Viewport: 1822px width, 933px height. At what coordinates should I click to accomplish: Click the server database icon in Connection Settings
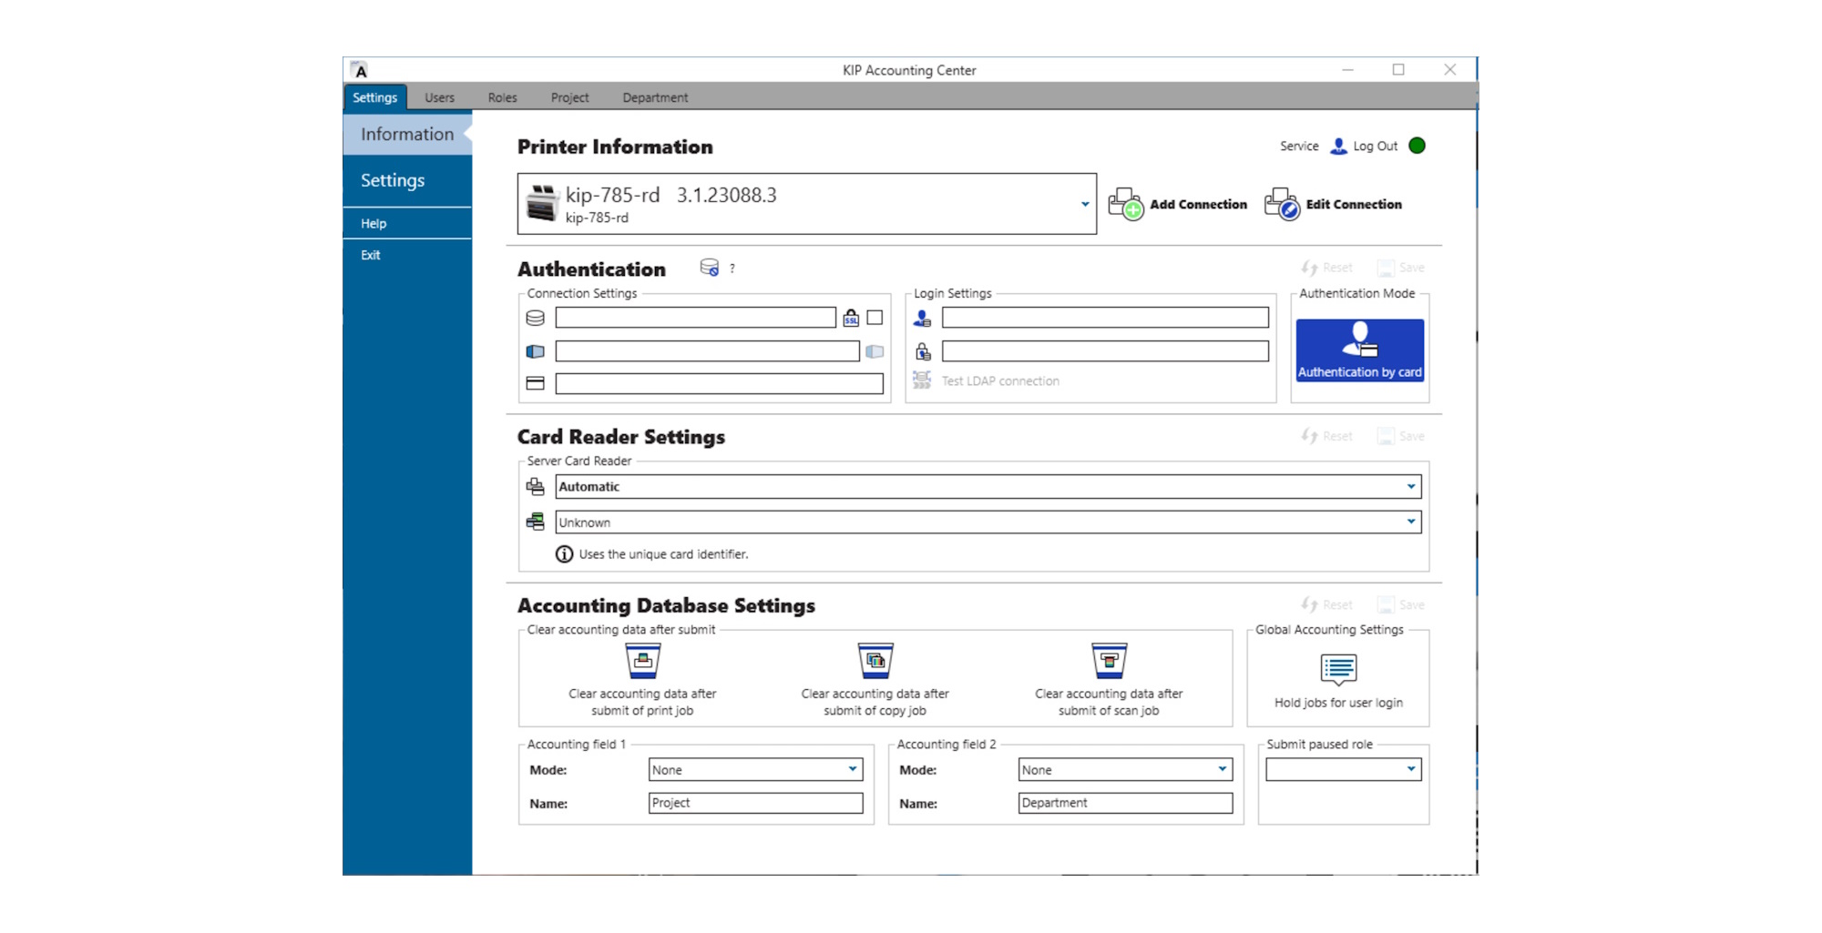click(536, 318)
